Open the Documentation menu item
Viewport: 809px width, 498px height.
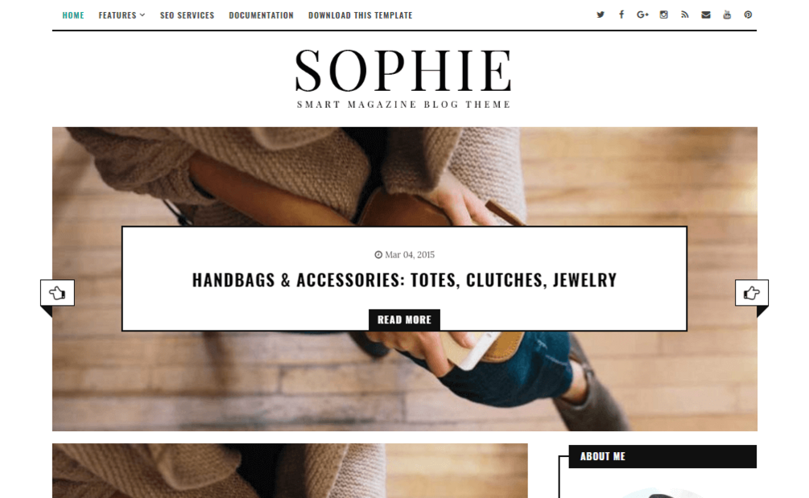point(261,15)
